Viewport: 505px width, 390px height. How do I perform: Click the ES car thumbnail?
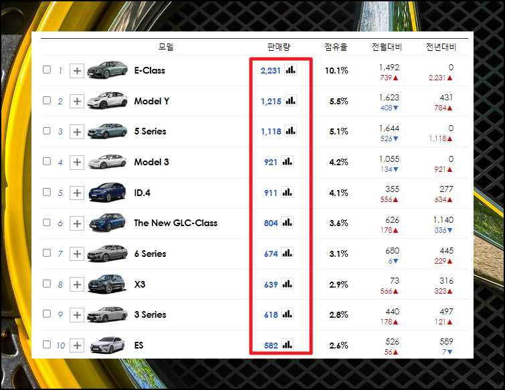[x=107, y=345]
